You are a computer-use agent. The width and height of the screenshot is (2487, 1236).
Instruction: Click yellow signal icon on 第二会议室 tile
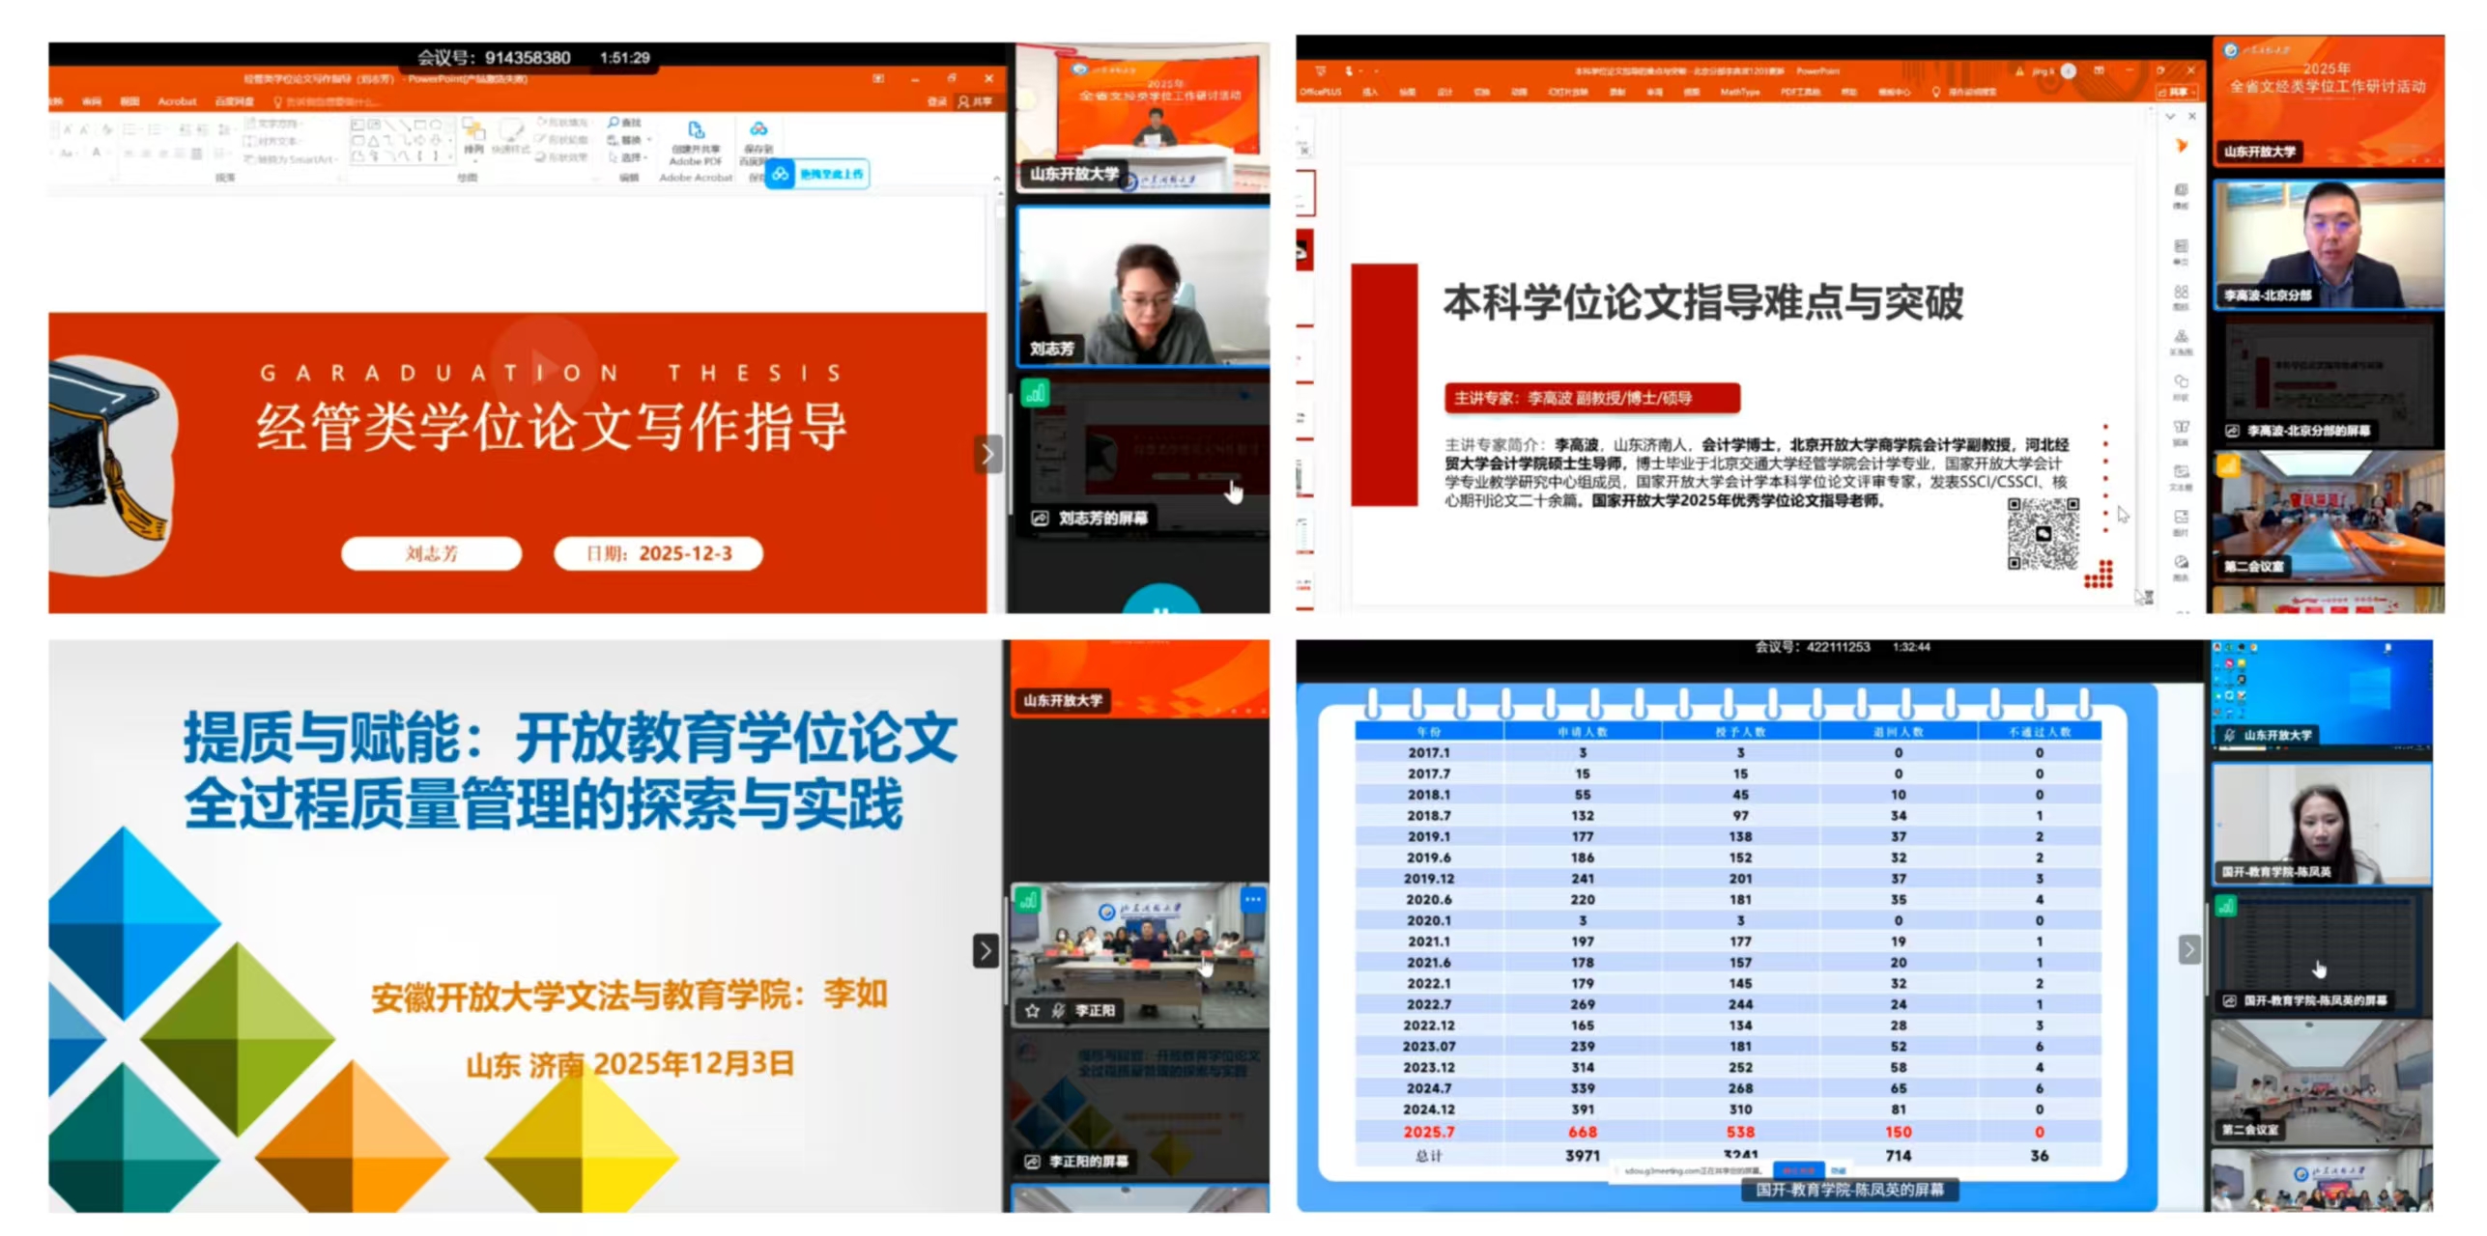coord(2227,466)
